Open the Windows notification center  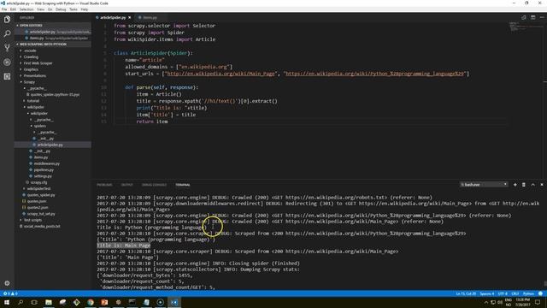click(x=538, y=302)
